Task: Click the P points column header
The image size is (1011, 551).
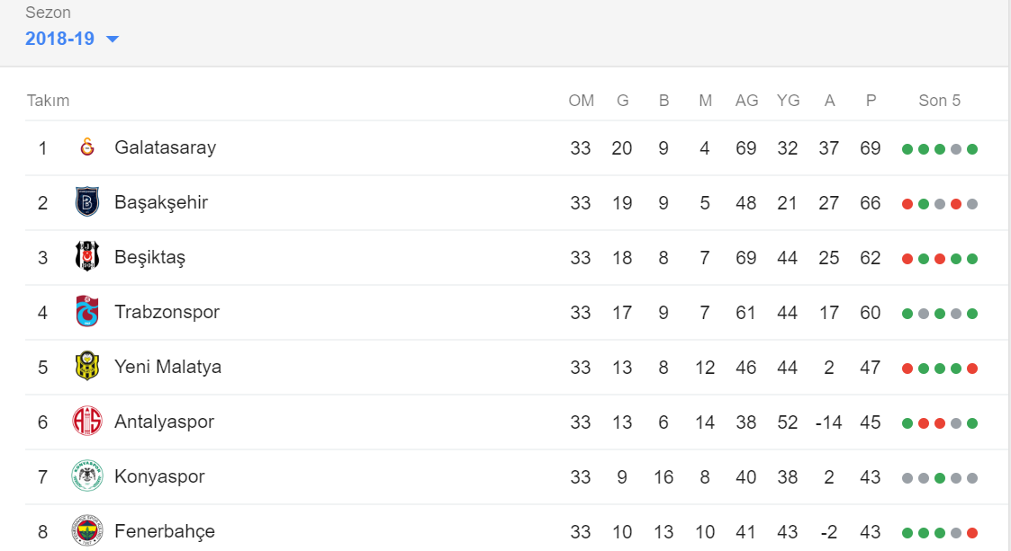Action: pyautogui.click(x=871, y=101)
